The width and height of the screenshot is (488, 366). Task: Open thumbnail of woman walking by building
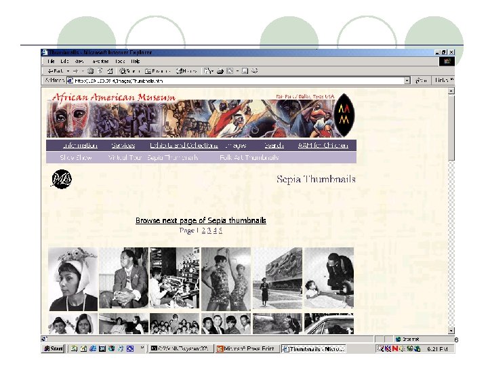[x=277, y=279]
